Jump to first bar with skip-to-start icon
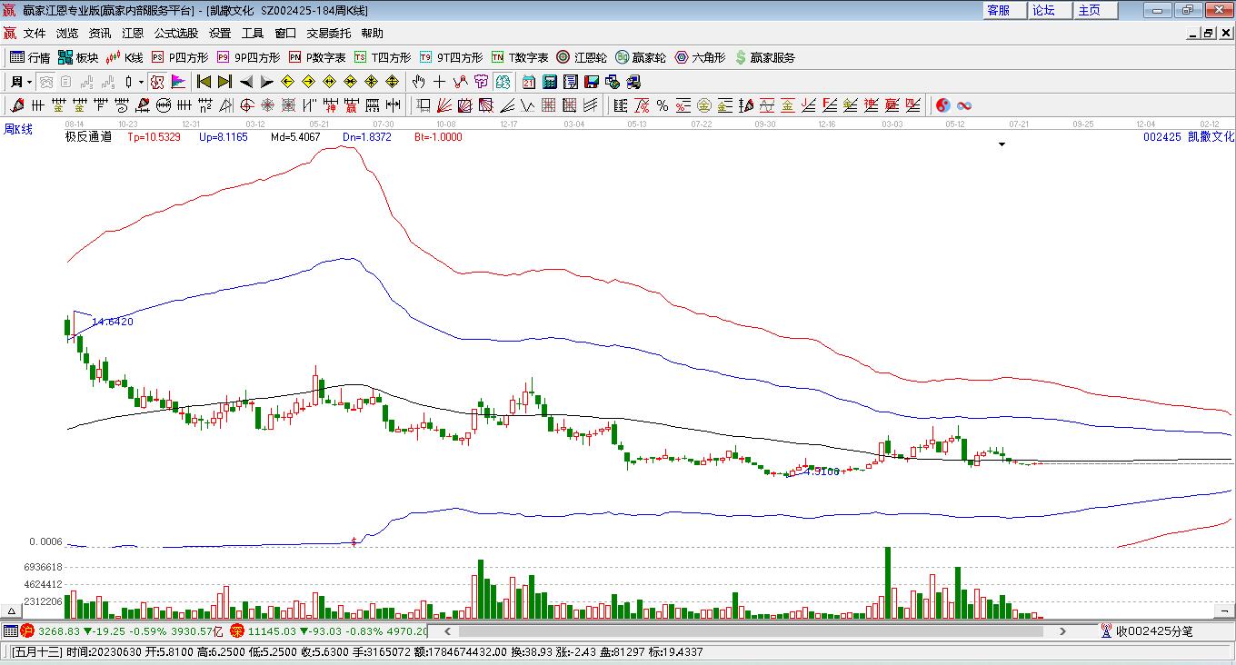 click(204, 82)
